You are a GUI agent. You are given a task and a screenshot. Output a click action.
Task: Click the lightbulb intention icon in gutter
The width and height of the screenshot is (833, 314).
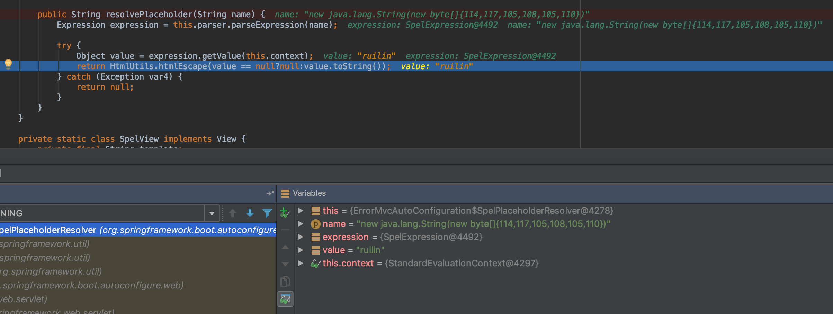coord(8,64)
